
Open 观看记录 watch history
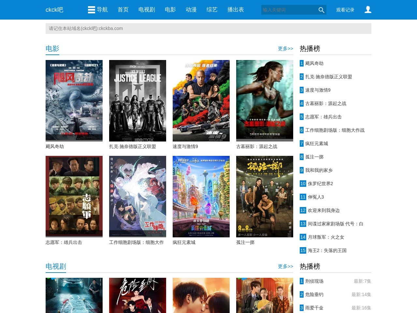pyautogui.click(x=345, y=10)
